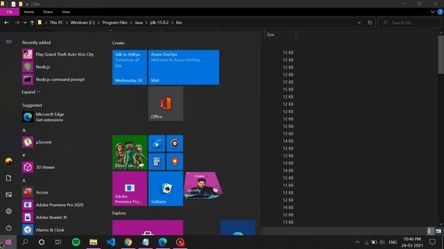
Task: Open the Spotify tile
Action: (x=203, y=185)
